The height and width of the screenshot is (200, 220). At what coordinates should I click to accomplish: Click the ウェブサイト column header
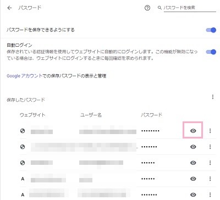tap(32, 115)
